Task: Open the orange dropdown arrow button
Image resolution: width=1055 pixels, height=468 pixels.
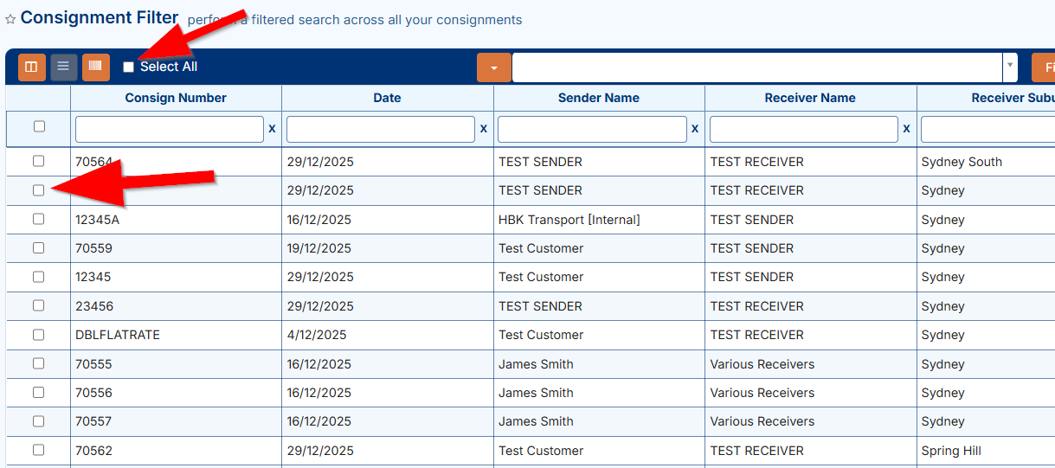Action: pyautogui.click(x=494, y=67)
